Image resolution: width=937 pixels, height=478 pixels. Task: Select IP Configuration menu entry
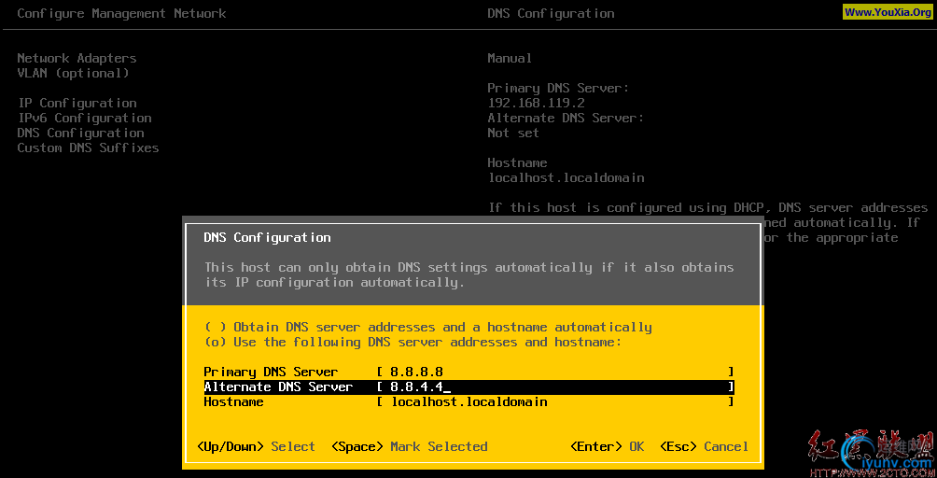tap(77, 103)
